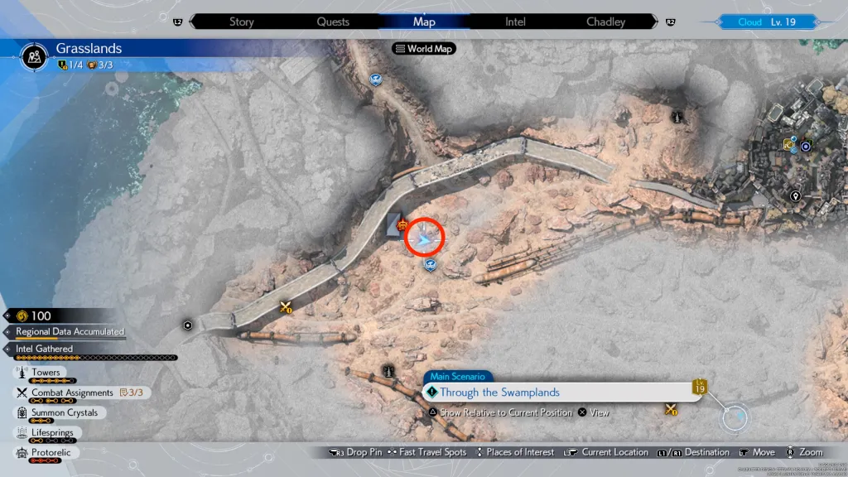848x477 pixels.
Task: Click the player position arrow marker
Action: [425, 239]
